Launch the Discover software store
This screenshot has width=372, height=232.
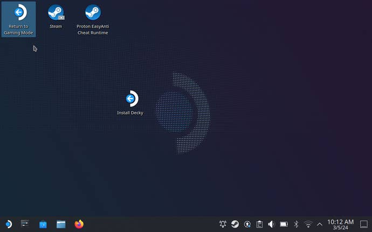(43, 224)
